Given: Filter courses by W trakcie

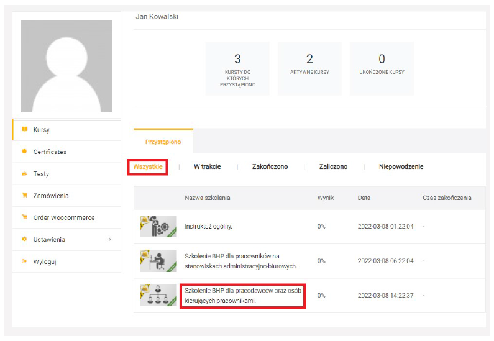Looking at the screenshot, I should (x=207, y=166).
